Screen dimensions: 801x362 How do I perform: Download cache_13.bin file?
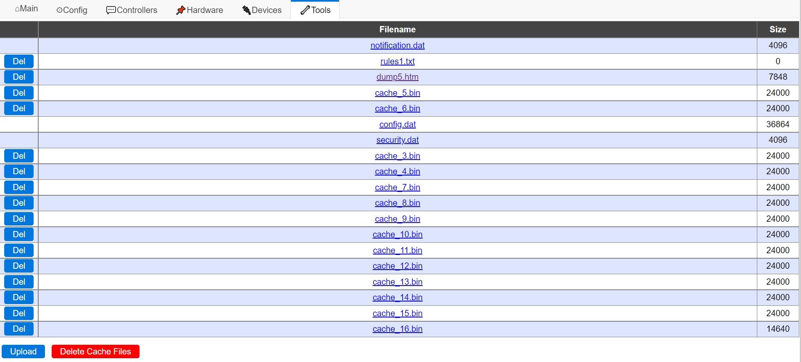pos(398,282)
